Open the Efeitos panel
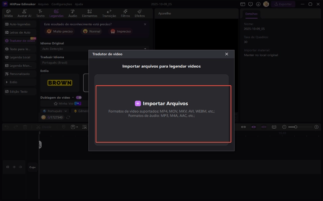This screenshot has width=323, height=201. [x=140, y=13]
